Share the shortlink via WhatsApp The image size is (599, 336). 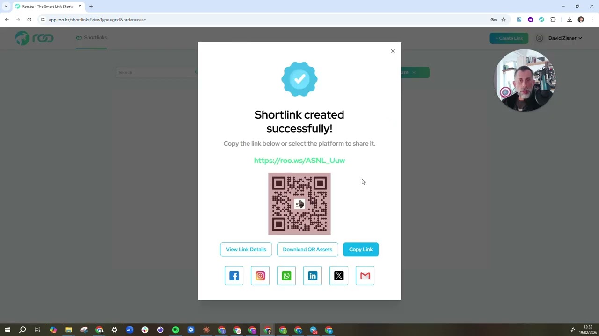(286, 276)
